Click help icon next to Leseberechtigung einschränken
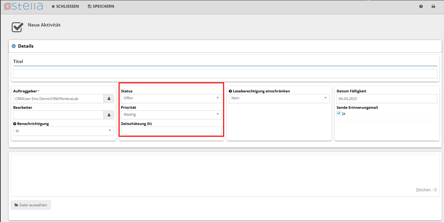 (x=230, y=91)
